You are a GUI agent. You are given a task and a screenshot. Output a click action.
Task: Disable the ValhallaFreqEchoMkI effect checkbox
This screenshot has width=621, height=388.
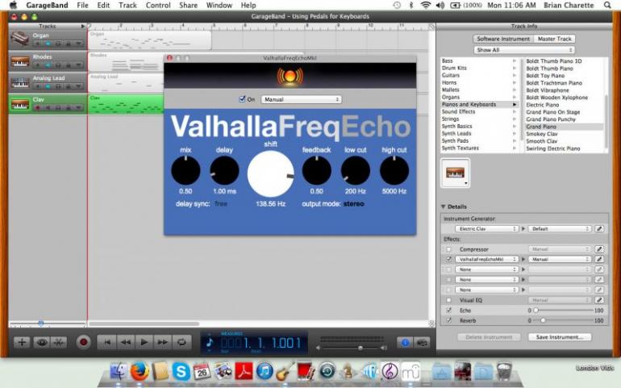(x=448, y=259)
